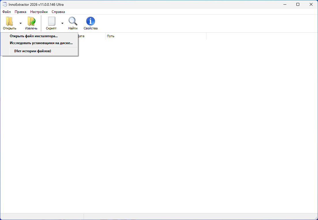Minimize the InnoExtractor window
This screenshot has width=318, height=220.
(x=285, y=4)
